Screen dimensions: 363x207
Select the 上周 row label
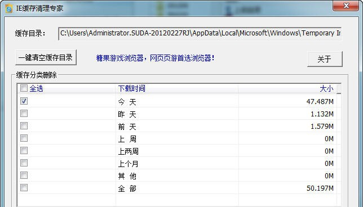[x=127, y=139]
